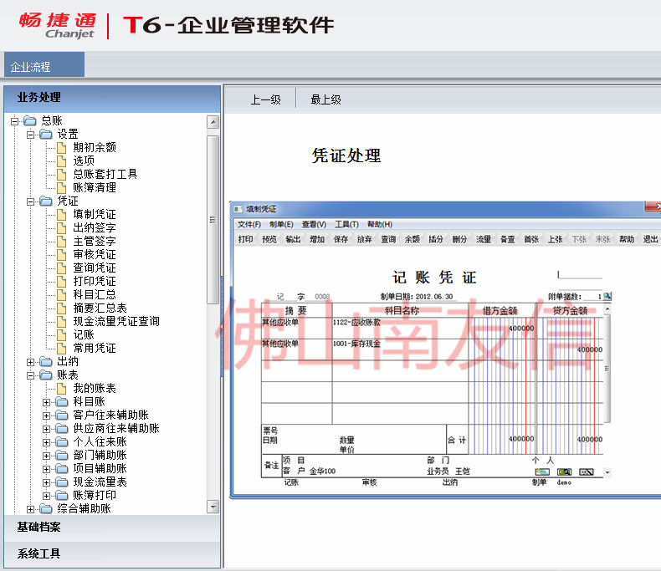The height and width of the screenshot is (571, 661).
Task: Expand 项目辅助账 node
Action: tap(46, 469)
